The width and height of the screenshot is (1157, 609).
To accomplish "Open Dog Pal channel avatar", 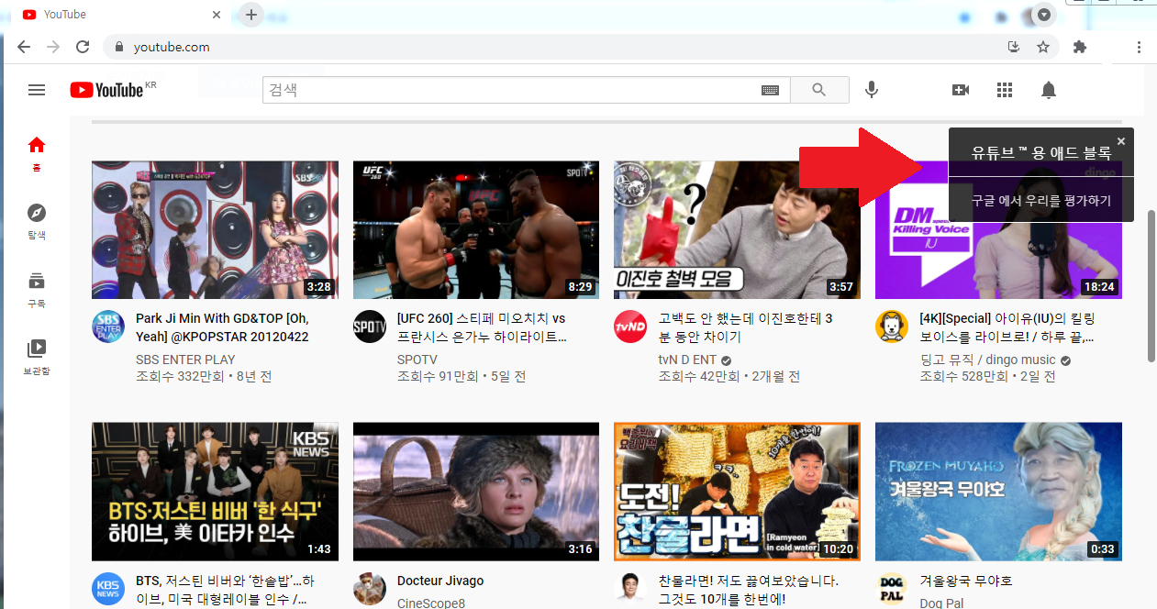I will (892, 589).
